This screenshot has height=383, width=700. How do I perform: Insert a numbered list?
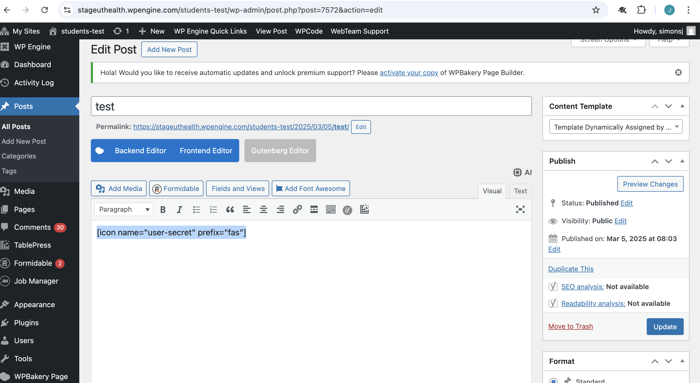(x=213, y=209)
